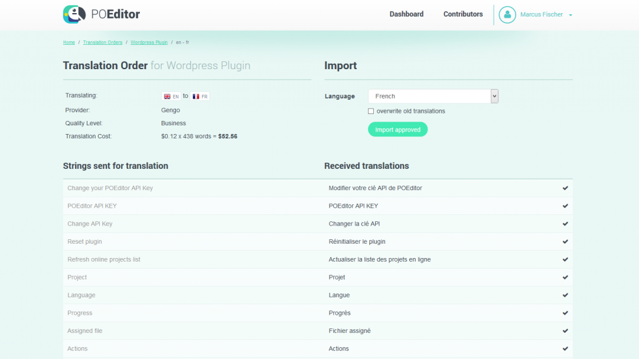This screenshot has height=359, width=639.
Task: Click the checkmark beside Fichier assigné
Action: click(565, 330)
